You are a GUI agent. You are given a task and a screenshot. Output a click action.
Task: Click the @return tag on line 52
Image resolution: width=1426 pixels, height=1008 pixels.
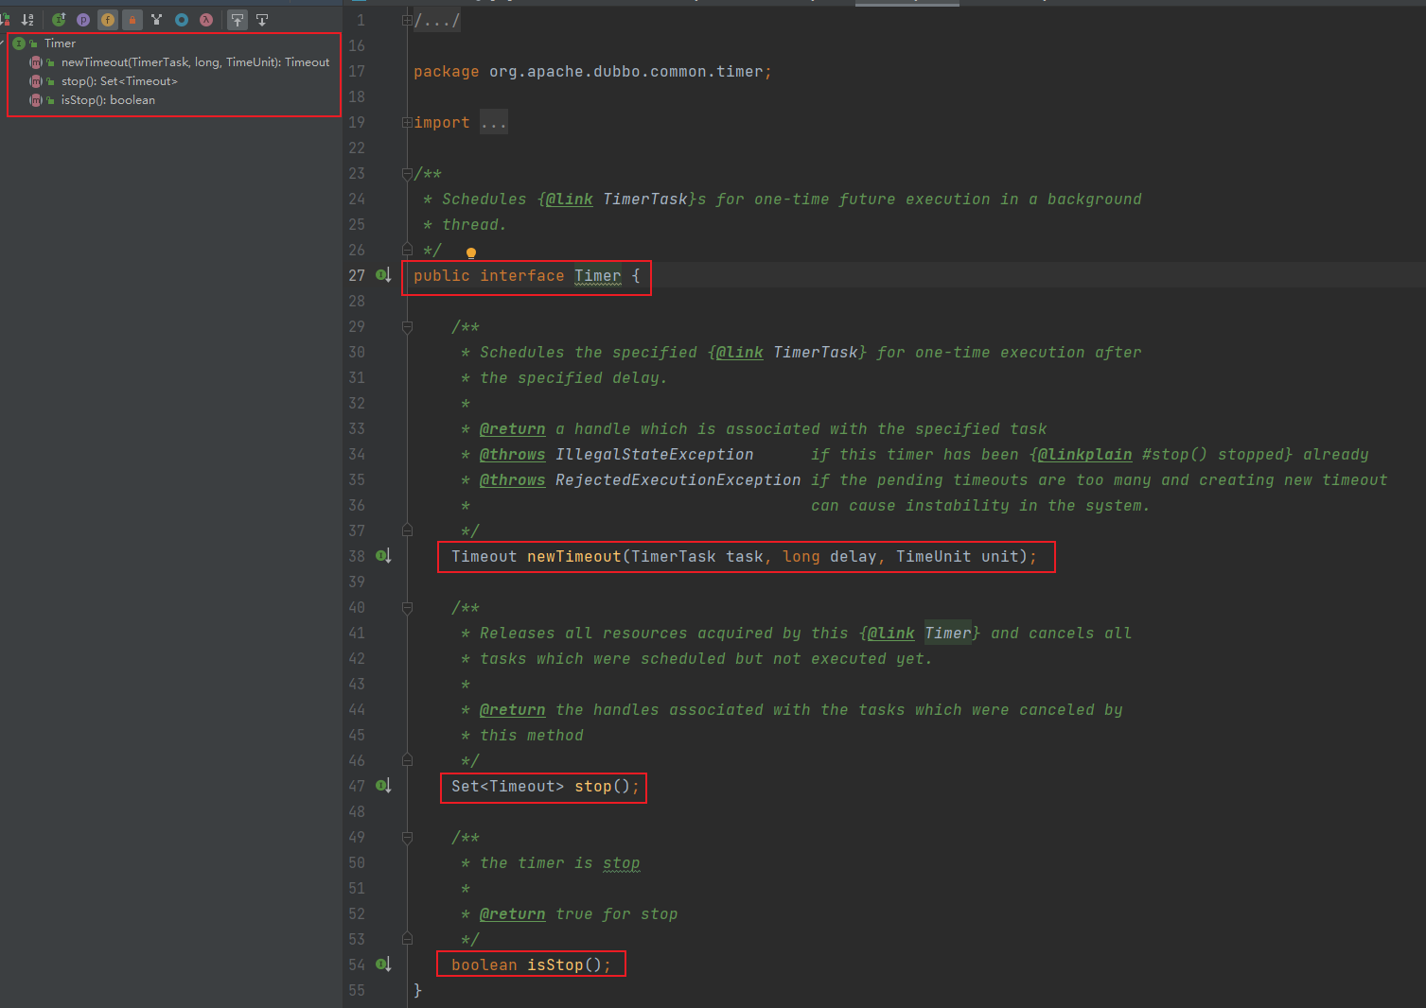tap(513, 913)
